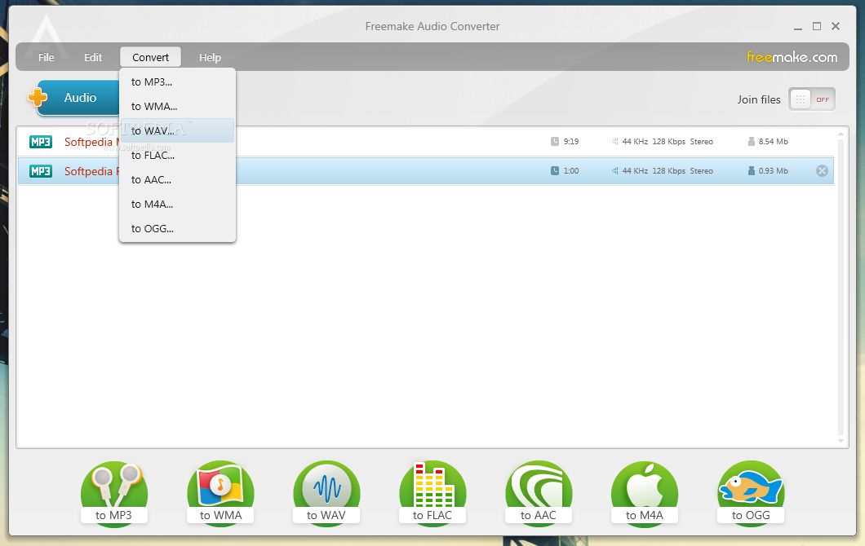
Task: Open the File menu
Action: [47, 57]
